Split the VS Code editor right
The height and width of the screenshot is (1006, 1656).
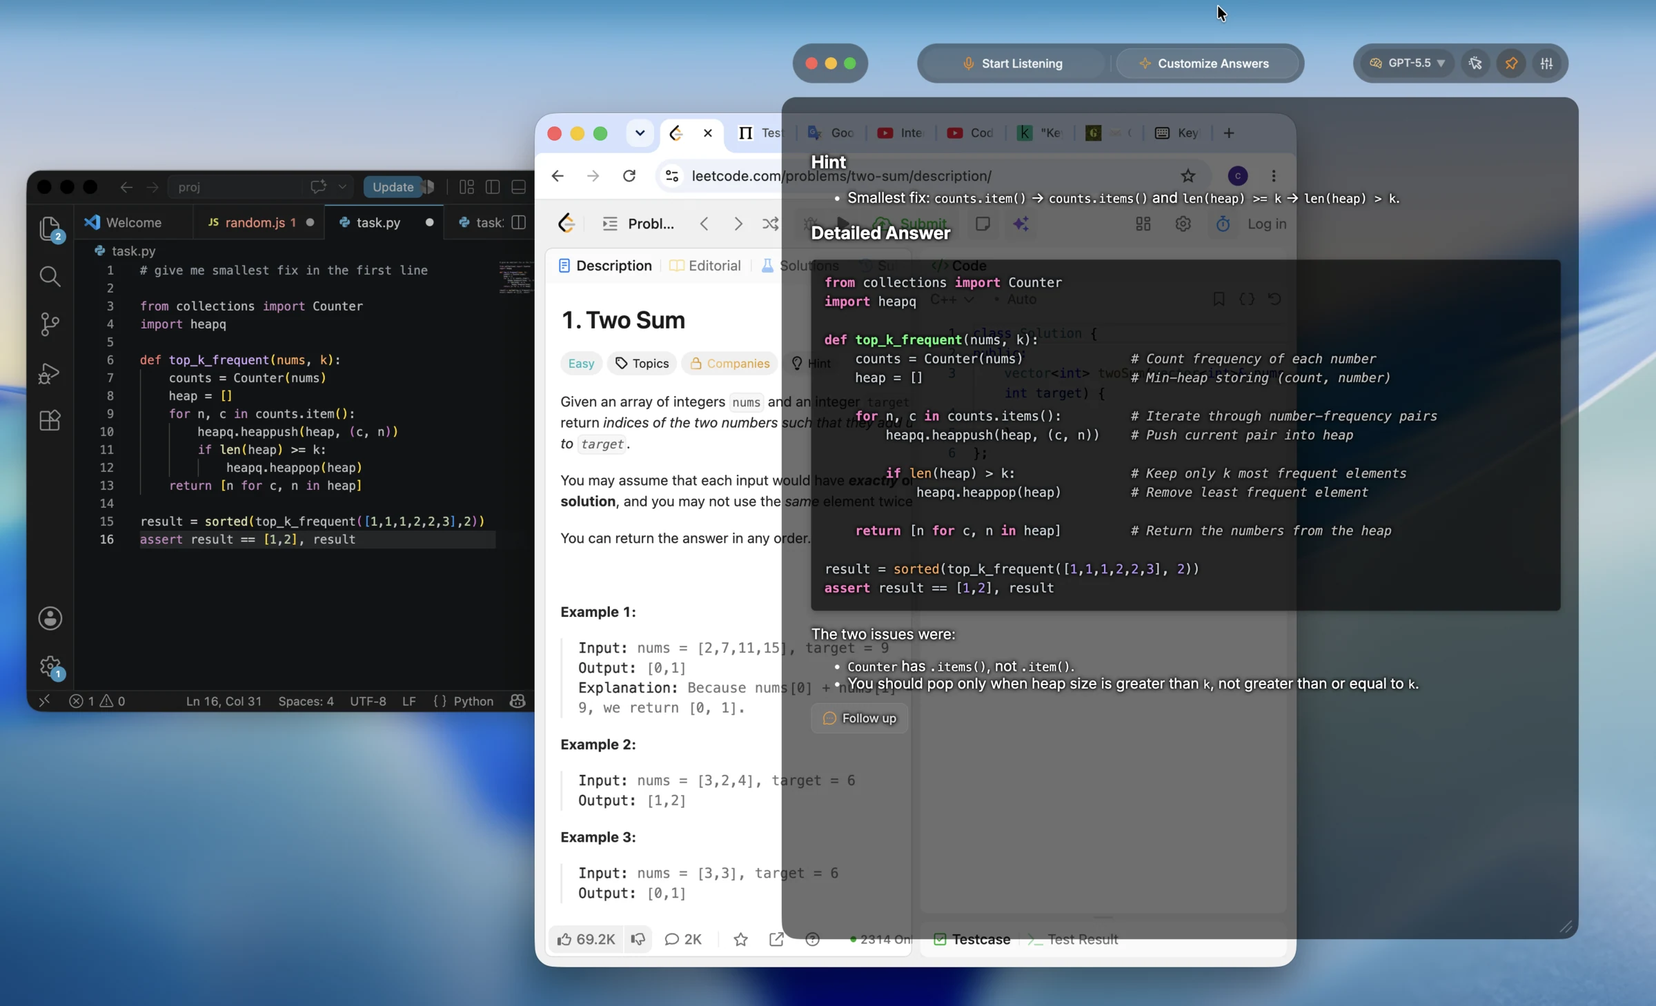[x=520, y=222]
